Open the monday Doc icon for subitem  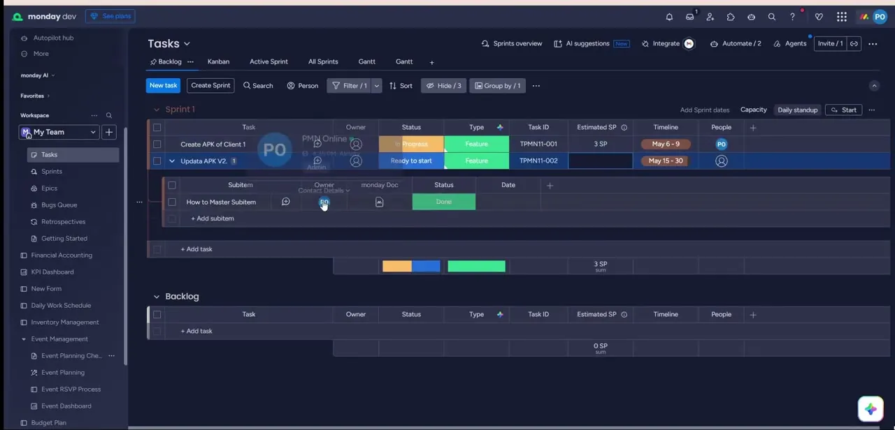379,202
